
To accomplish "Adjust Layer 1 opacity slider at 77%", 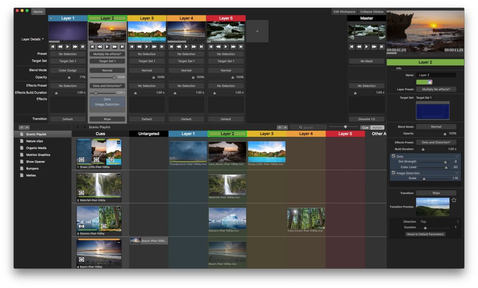I will (69, 78).
